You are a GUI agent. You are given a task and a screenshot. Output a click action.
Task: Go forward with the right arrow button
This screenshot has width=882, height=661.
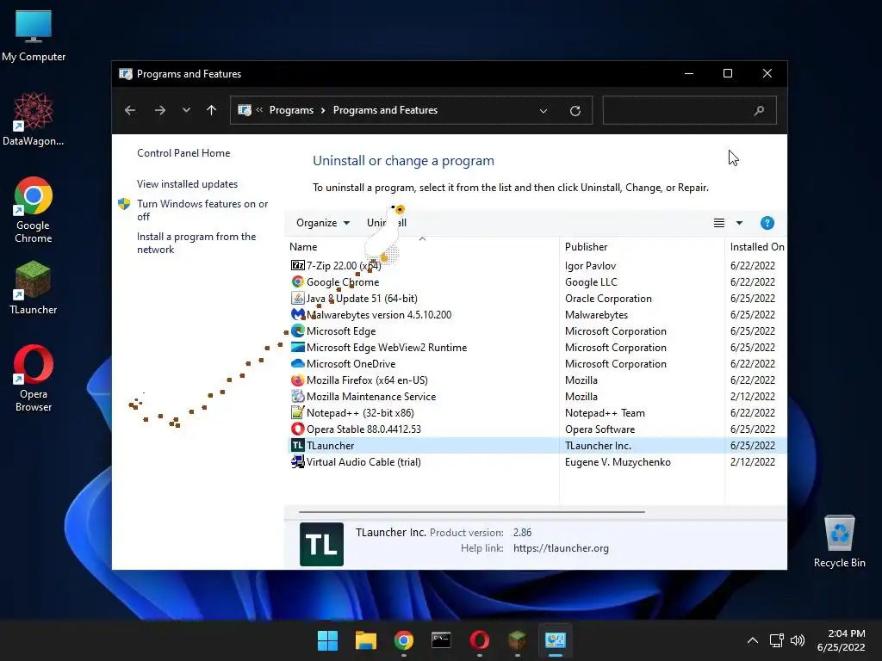point(159,110)
